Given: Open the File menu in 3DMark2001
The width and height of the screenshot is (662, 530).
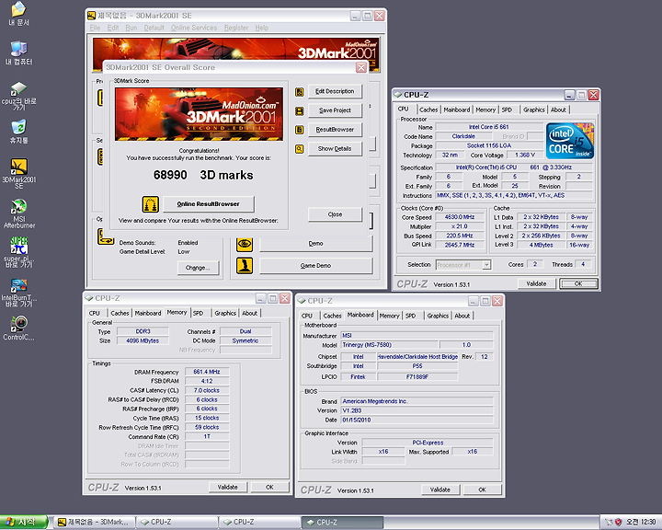Looking at the screenshot, I should coord(95,28).
